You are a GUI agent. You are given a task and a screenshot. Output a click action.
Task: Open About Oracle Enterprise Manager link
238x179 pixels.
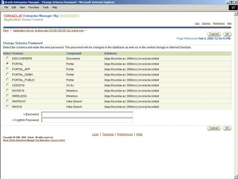click(x=34, y=140)
